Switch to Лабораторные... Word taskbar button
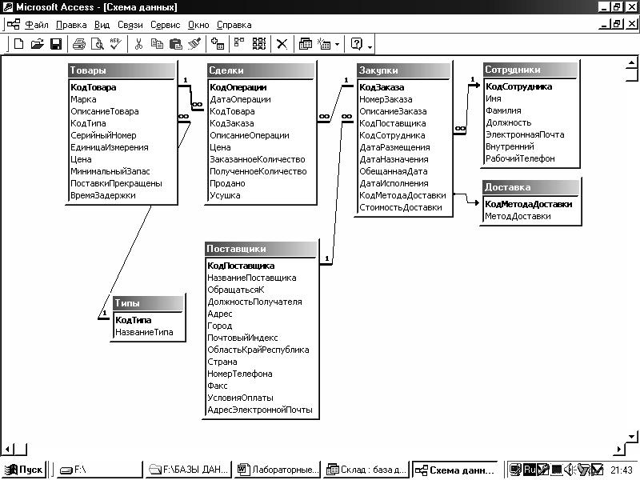Viewport: 640px width, 480px height. click(x=277, y=470)
